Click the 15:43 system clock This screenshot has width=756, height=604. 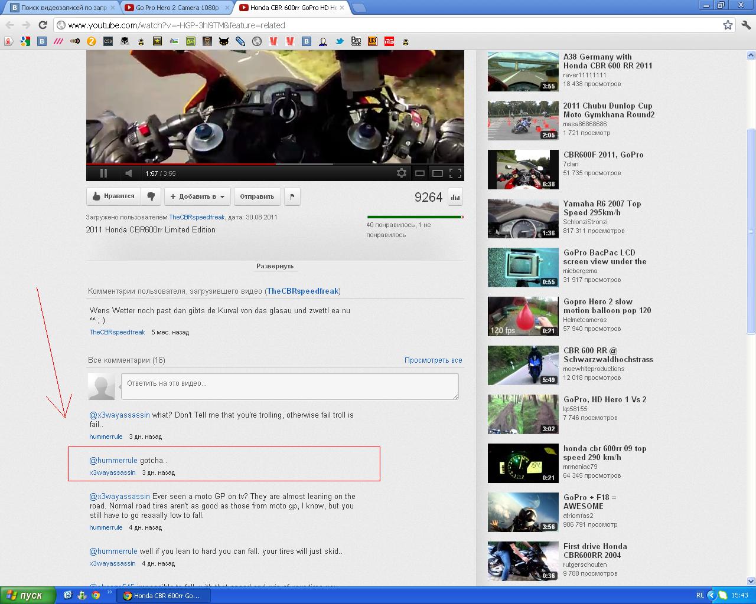point(740,596)
